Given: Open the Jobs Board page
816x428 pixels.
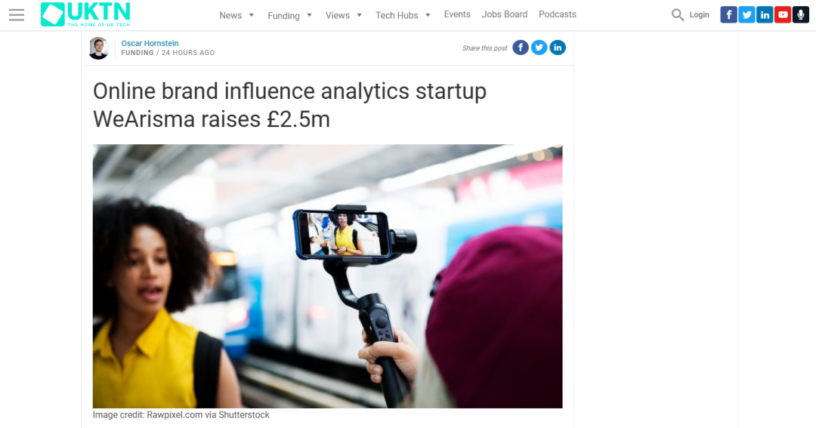Looking at the screenshot, I should [505, 14].
